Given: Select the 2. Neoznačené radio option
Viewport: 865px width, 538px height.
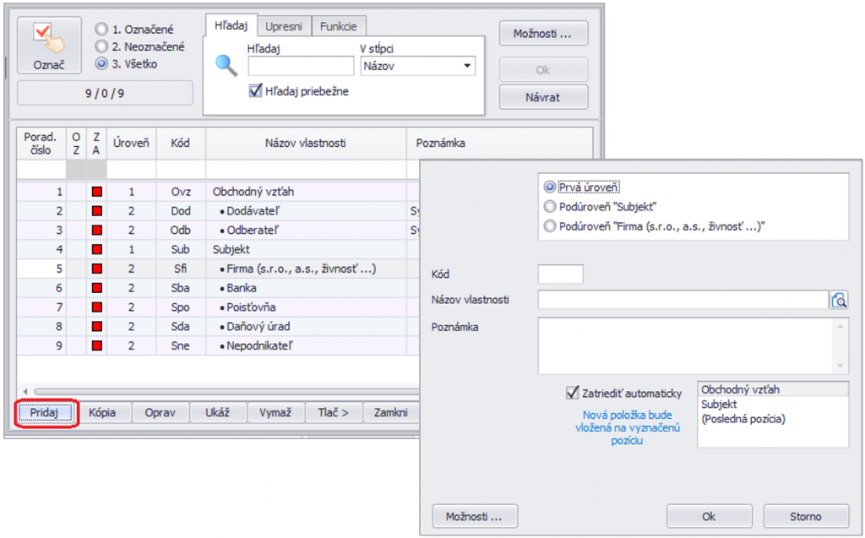Looking at the screenshot, I should click(x=102, y=46).
